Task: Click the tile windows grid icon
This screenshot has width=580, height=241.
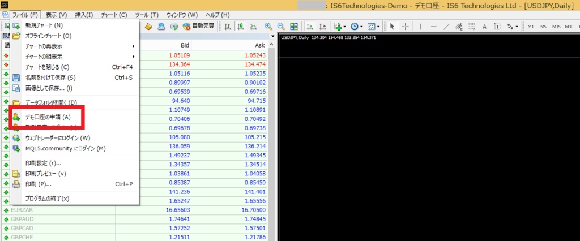Action: pyautogui.click(x=294, y=27)
